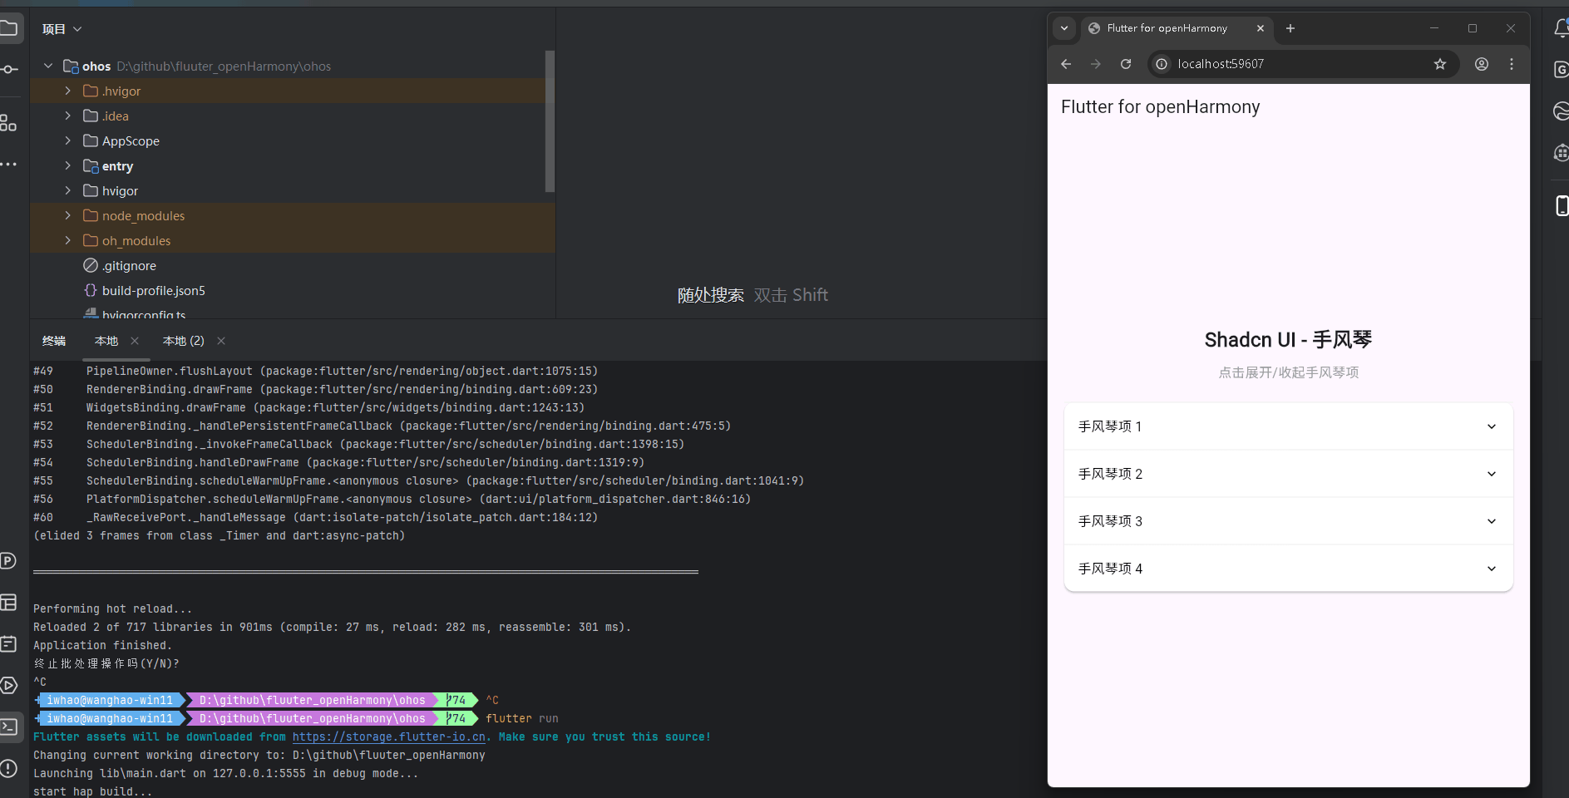Expand accordion item 手风琴项 4
Image resolution: width=1569 pixels, height=798 pixels.
(x=1288, y=569)
